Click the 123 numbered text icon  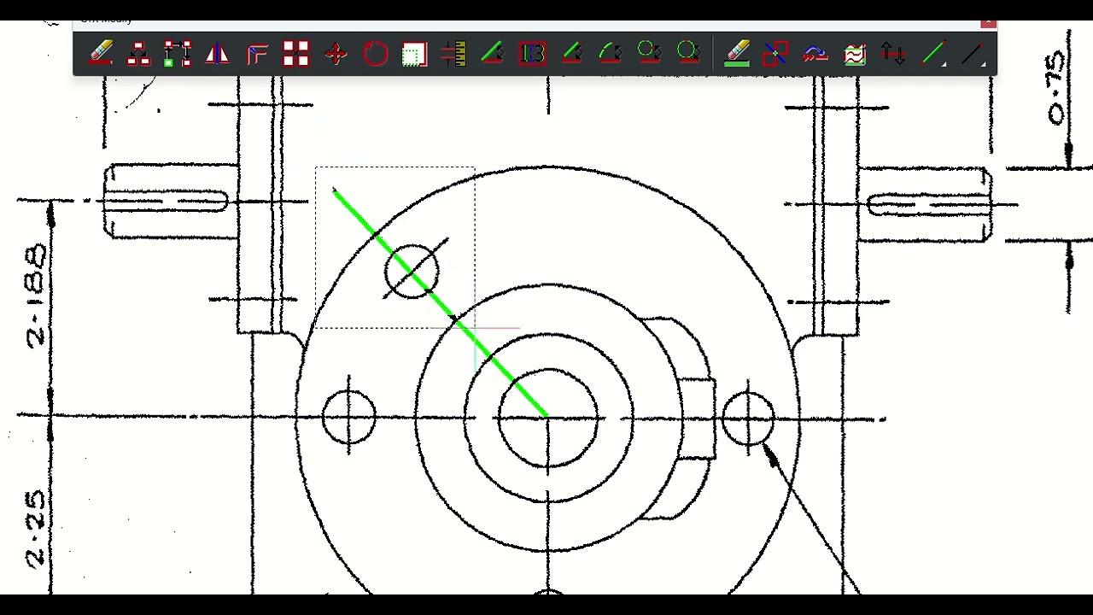(532, 54)
